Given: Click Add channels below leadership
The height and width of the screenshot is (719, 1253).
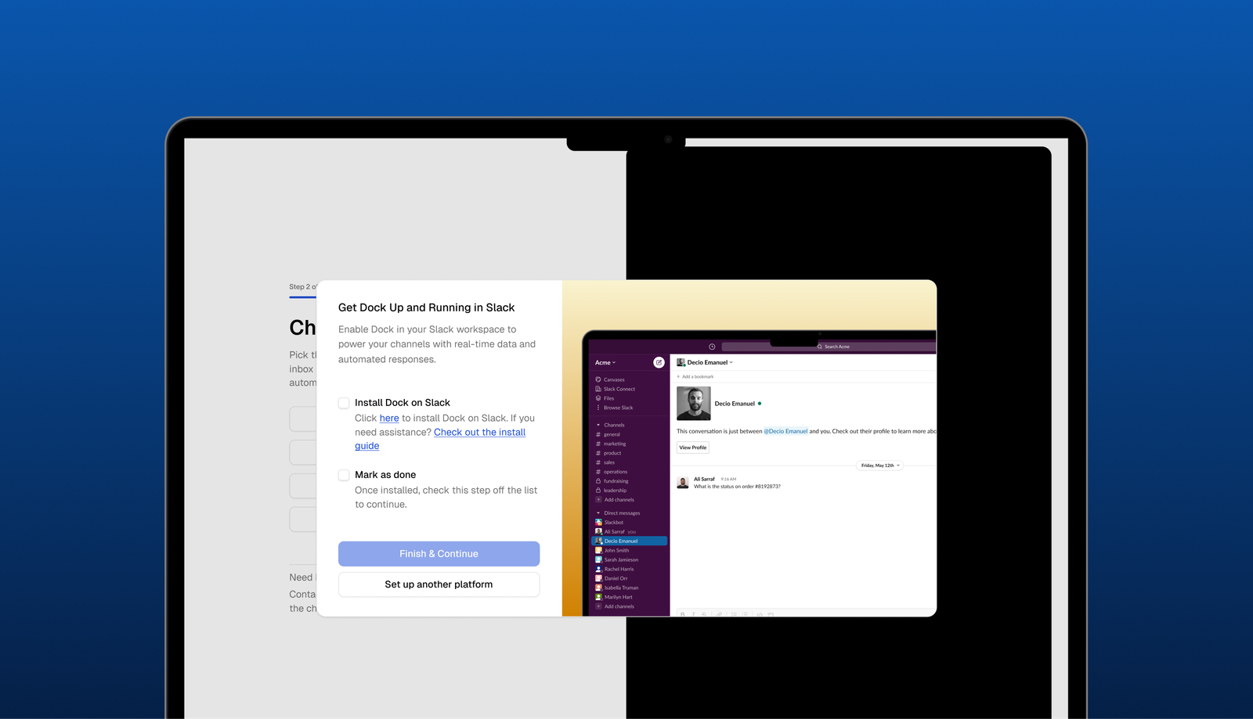Looking at the screenshot, I should click(x=615, y=500).
